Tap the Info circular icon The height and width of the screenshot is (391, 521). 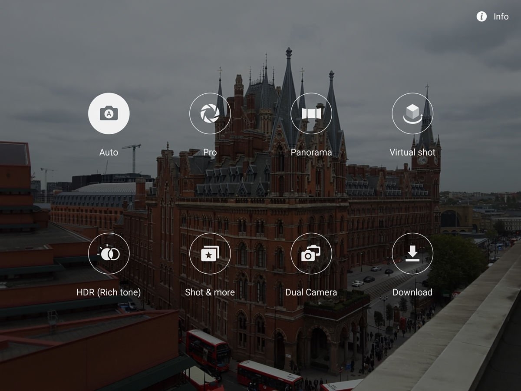click(481, 17)
